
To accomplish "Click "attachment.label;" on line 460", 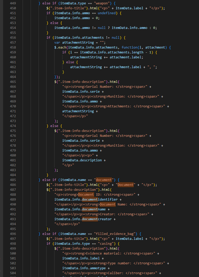I will click(x=126, y=57).
